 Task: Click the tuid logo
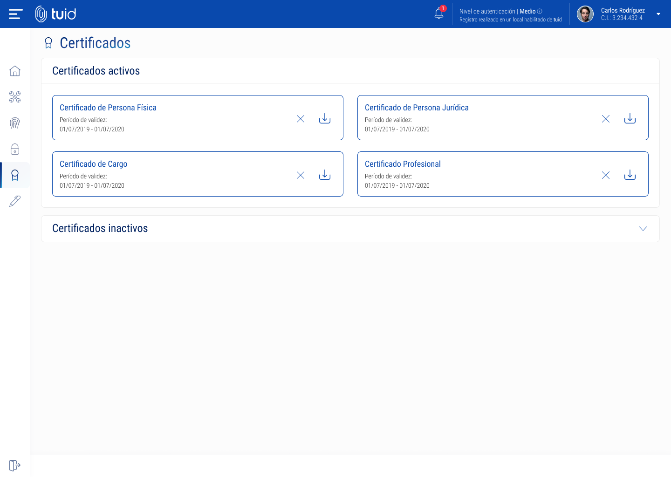(55, 14)
